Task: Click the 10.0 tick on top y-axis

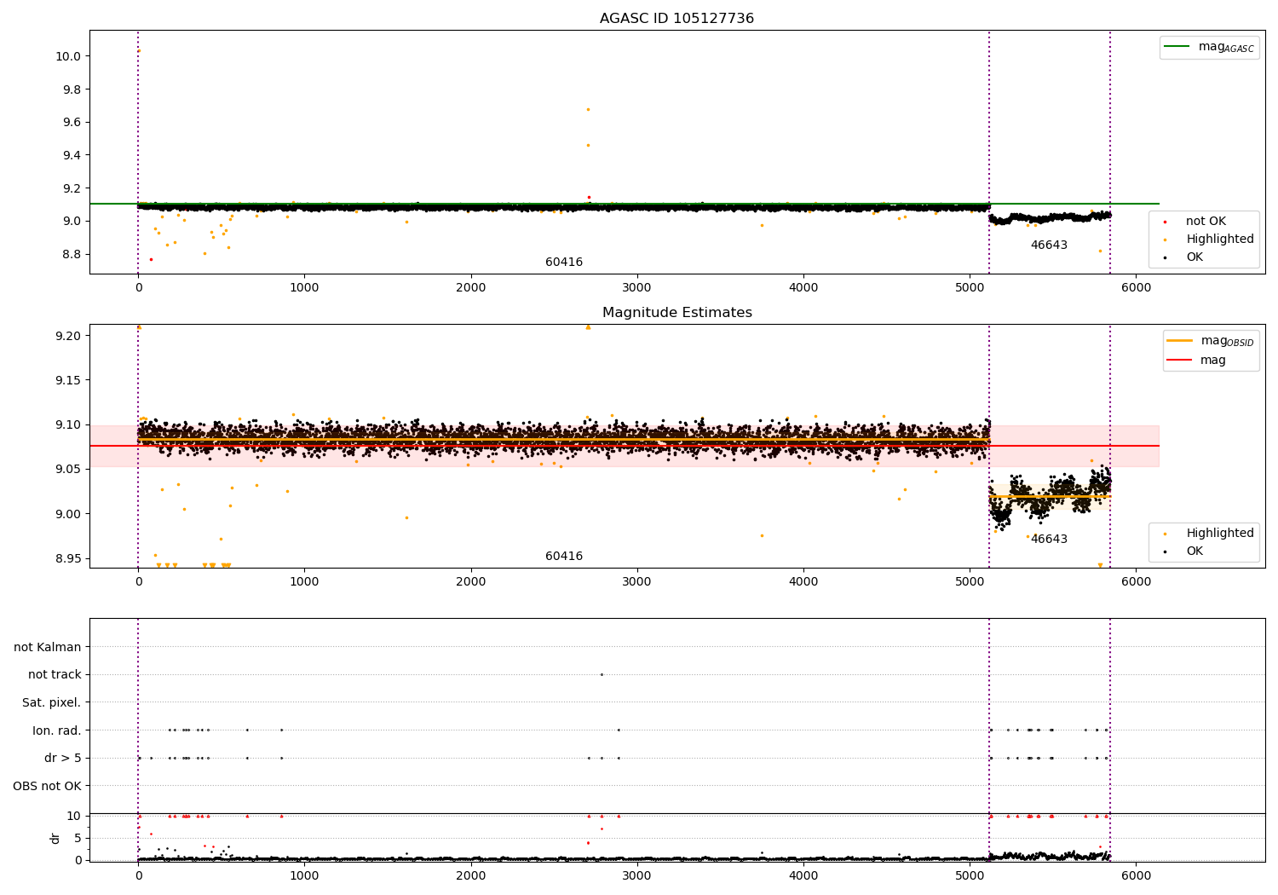Action: click(67, 56)
